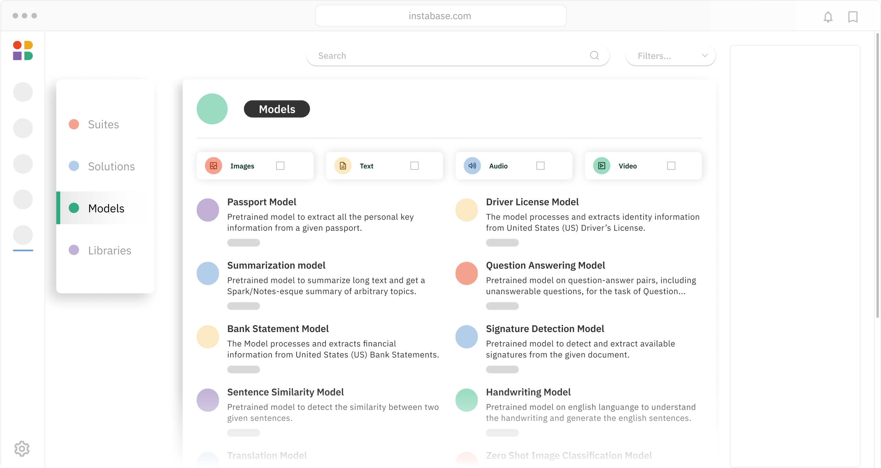
Task: Open Passport Model title
Action: tap(262, 202)
